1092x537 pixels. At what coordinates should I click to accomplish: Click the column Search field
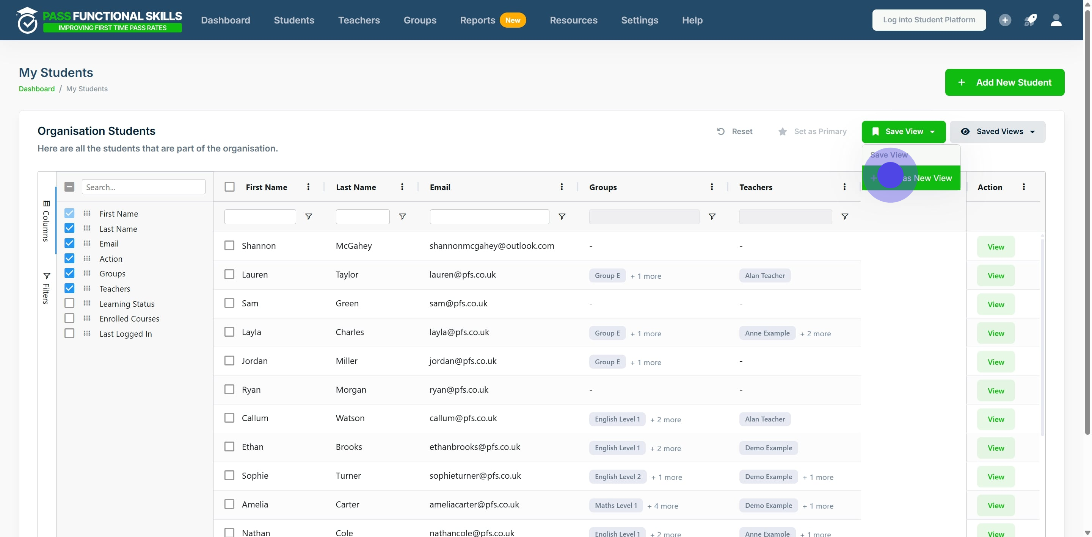143,187
